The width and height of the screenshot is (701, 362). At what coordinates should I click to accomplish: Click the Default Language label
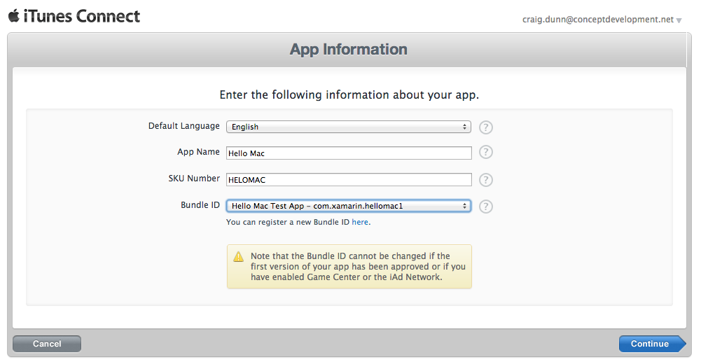[x=183, y=126]
